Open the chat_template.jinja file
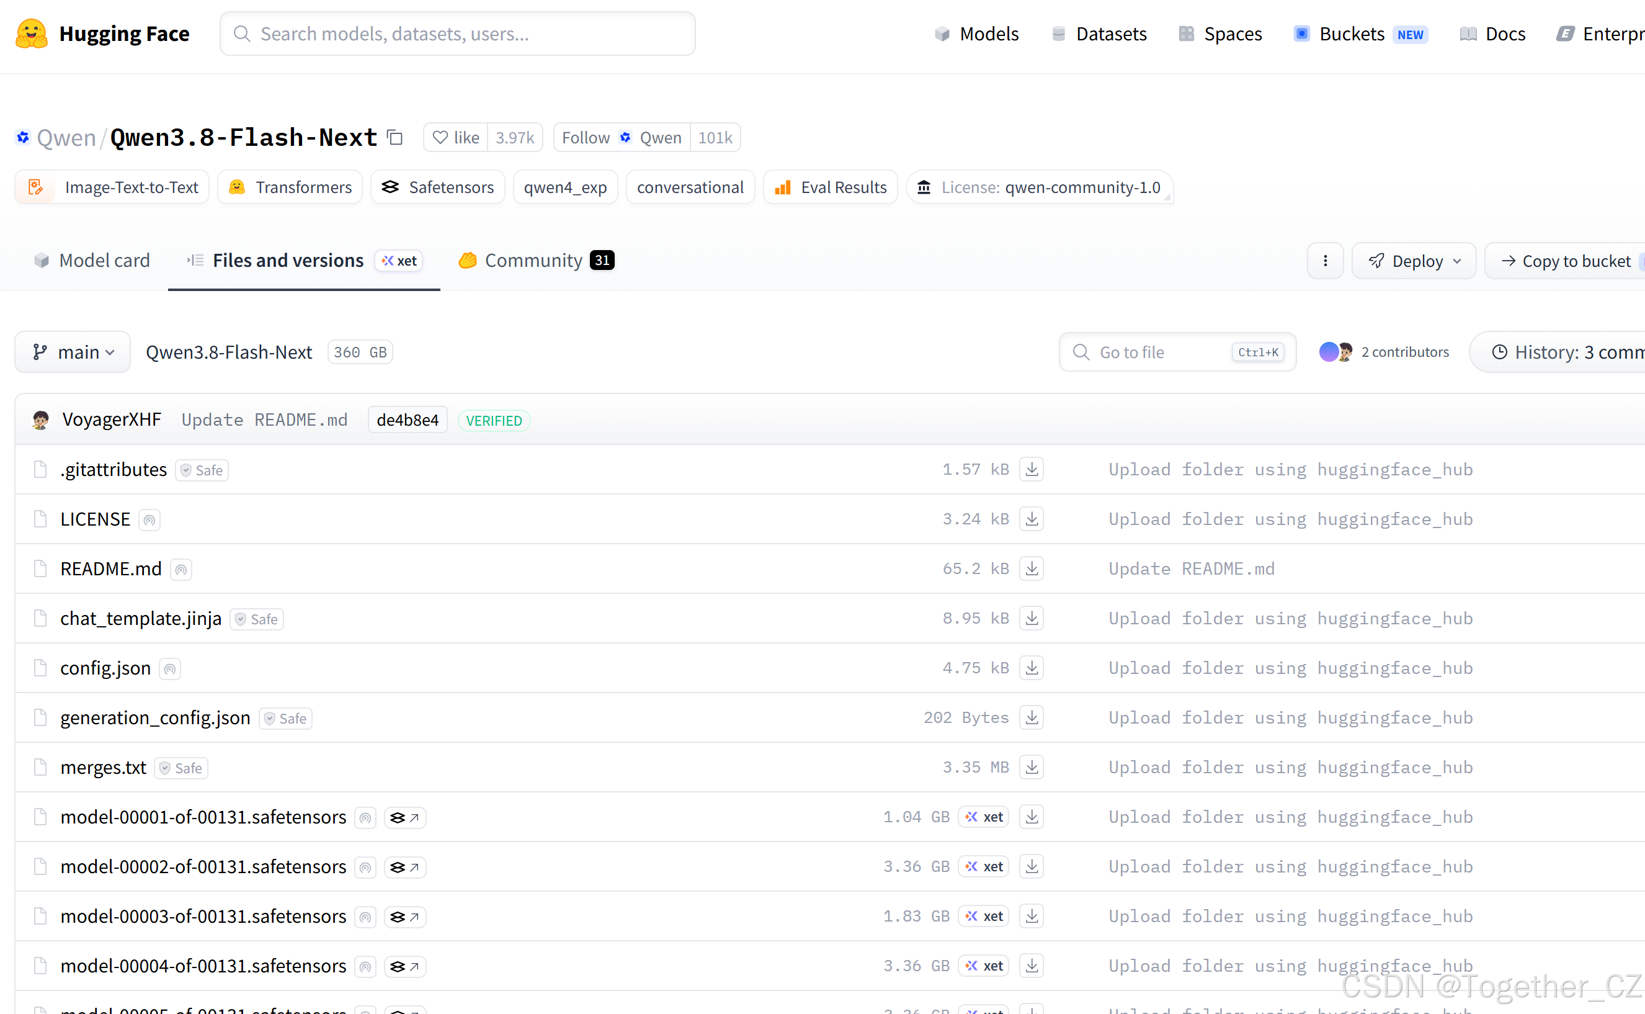Viewport: 1645px width, 1014px height. pos(141,618)
